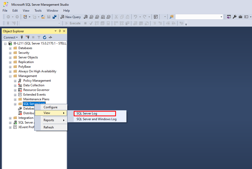Expand the PolyBase folder
Screen dimensions: 252x169
pos(10,67)
